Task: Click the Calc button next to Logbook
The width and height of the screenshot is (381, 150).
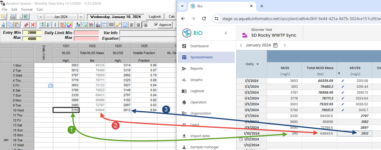Action: 172,17
